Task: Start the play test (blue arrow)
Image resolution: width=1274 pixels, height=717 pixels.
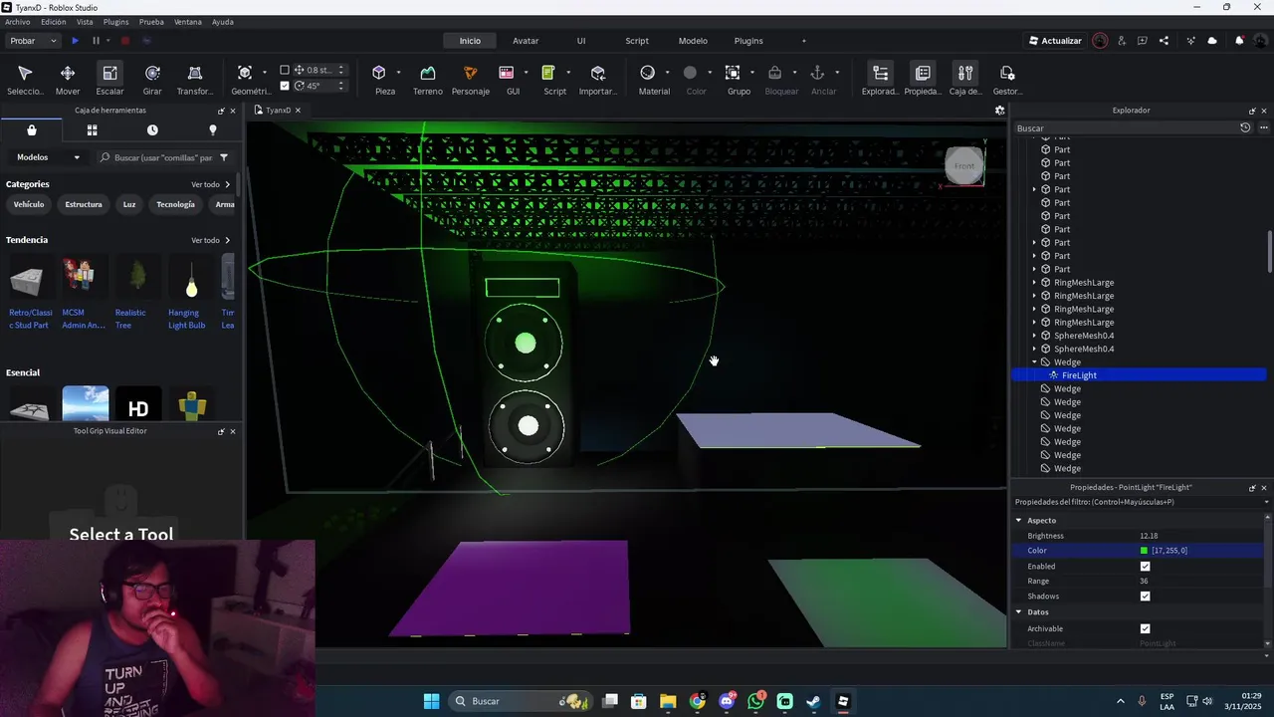Action: coord(75,41)
